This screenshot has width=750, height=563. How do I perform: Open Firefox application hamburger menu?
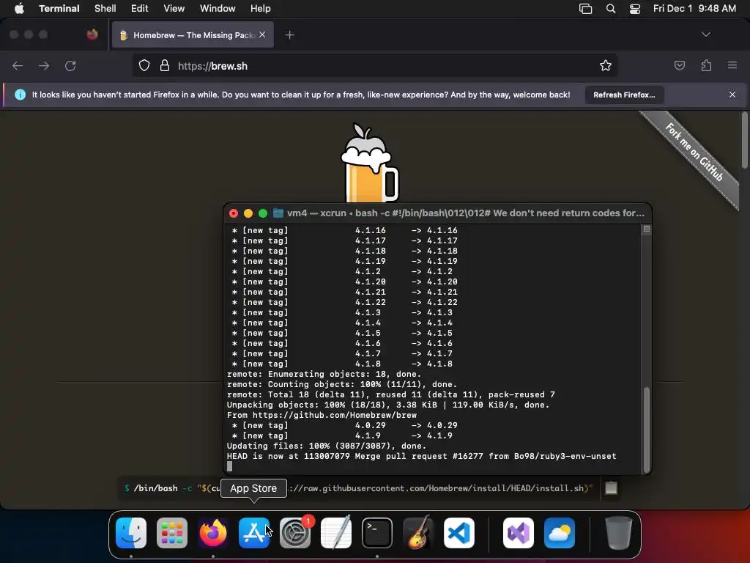732,65
